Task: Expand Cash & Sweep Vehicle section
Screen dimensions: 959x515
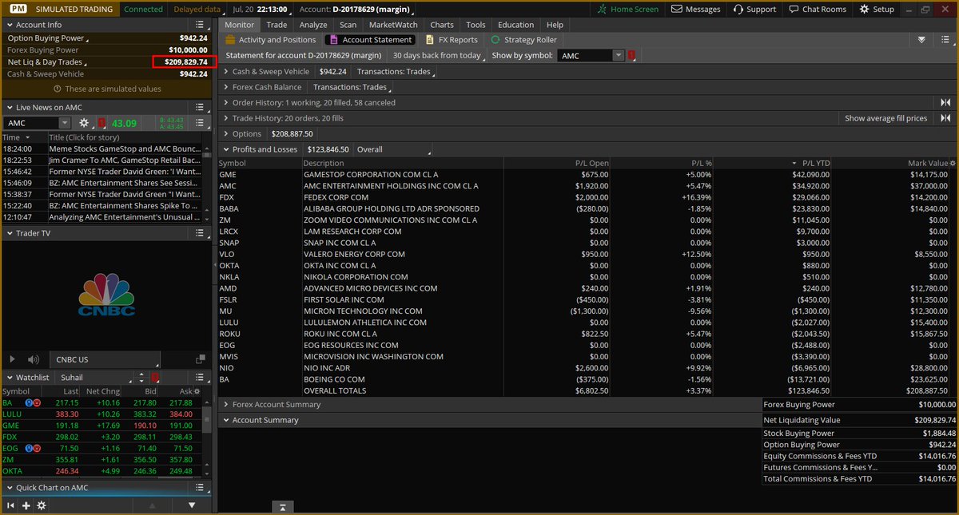Action: 226,71
